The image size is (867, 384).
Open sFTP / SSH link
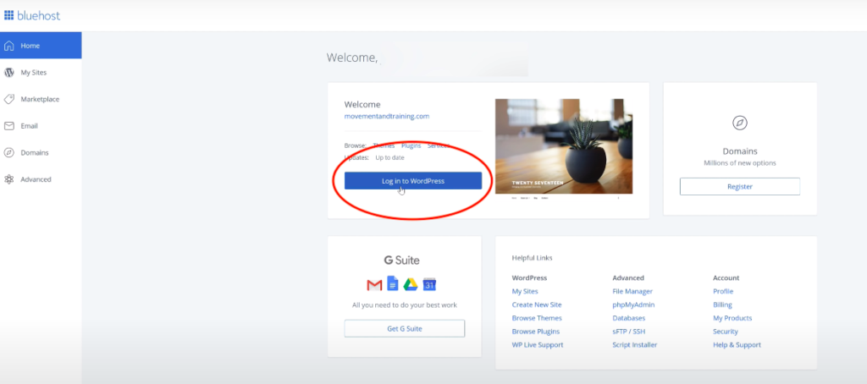click(629, 332)
